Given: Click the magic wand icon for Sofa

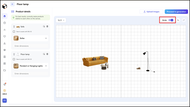Looking at the screenshot, I should click(x=44, y=27).
